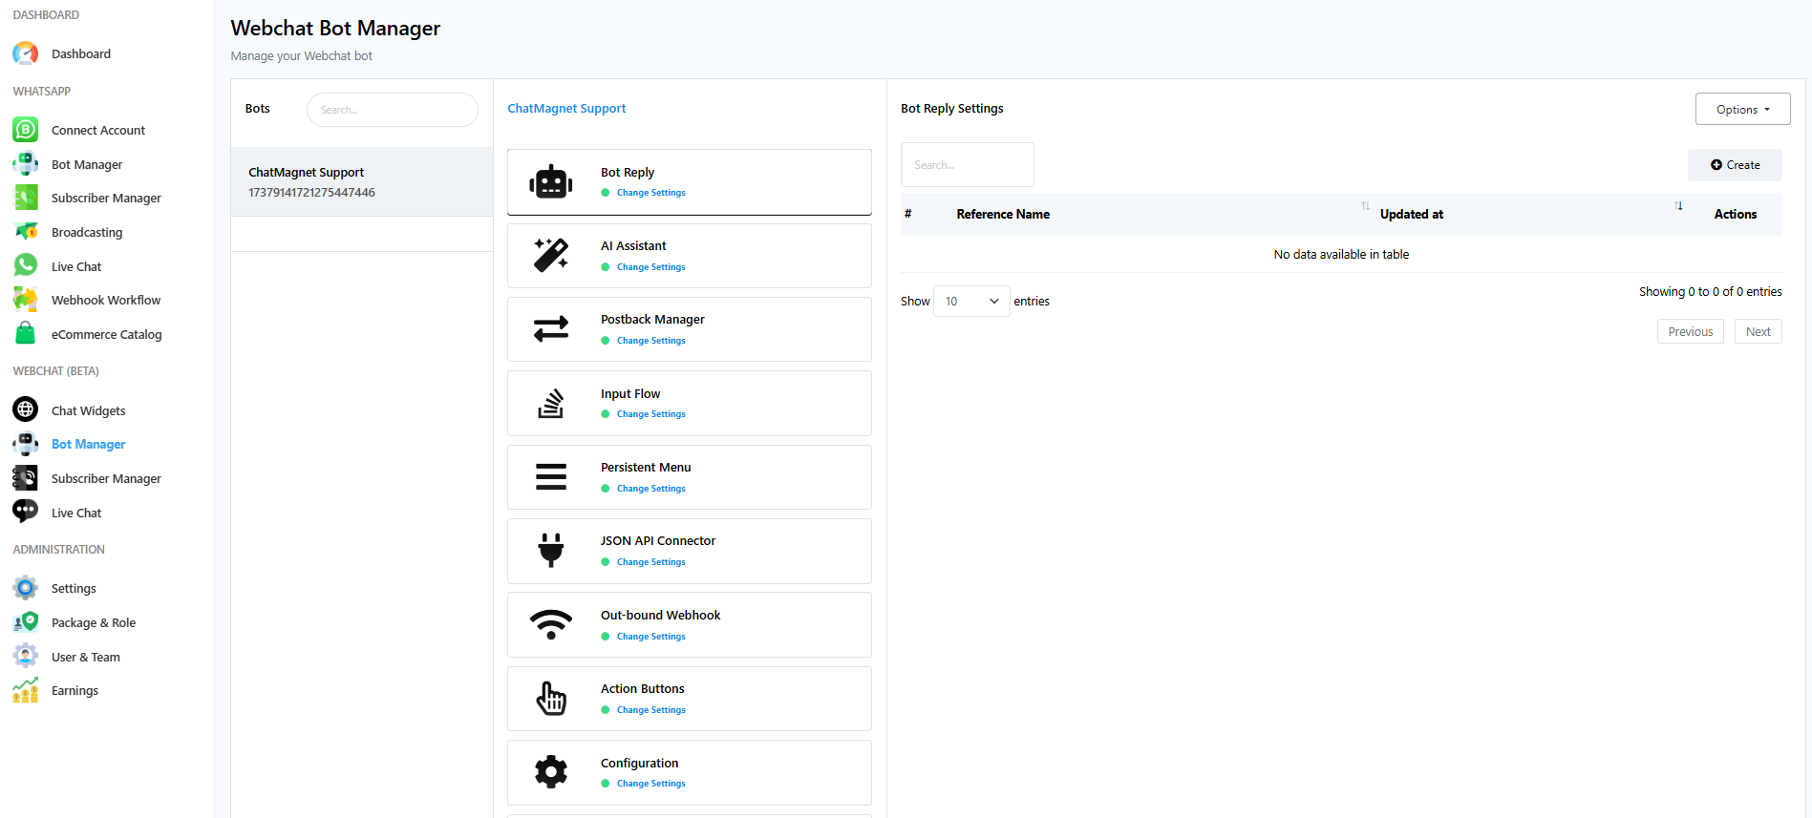1812x818 pixels.
Task: Click the Actions column header
Action: (x=1735, y=214)
